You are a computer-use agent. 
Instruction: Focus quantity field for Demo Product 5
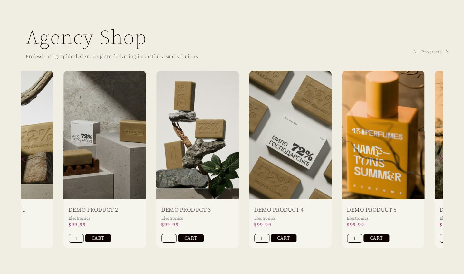pyautogui.click(x=355, y=238)
